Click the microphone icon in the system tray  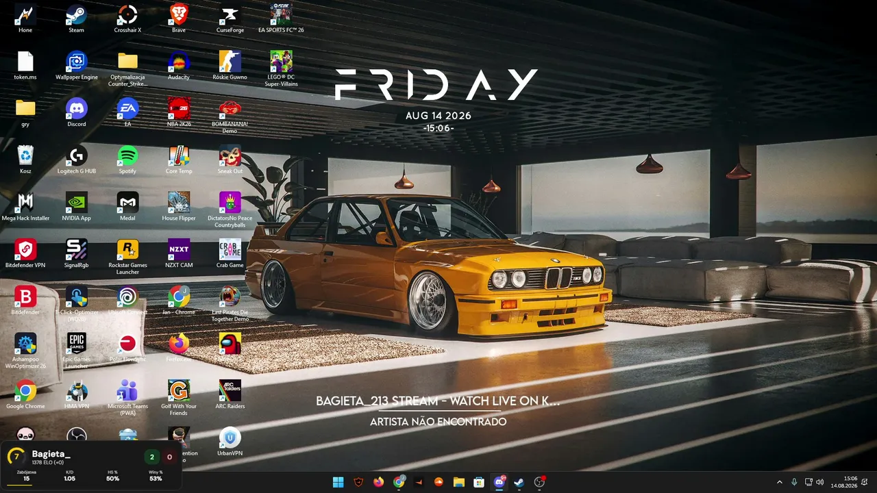click(794, 482)
